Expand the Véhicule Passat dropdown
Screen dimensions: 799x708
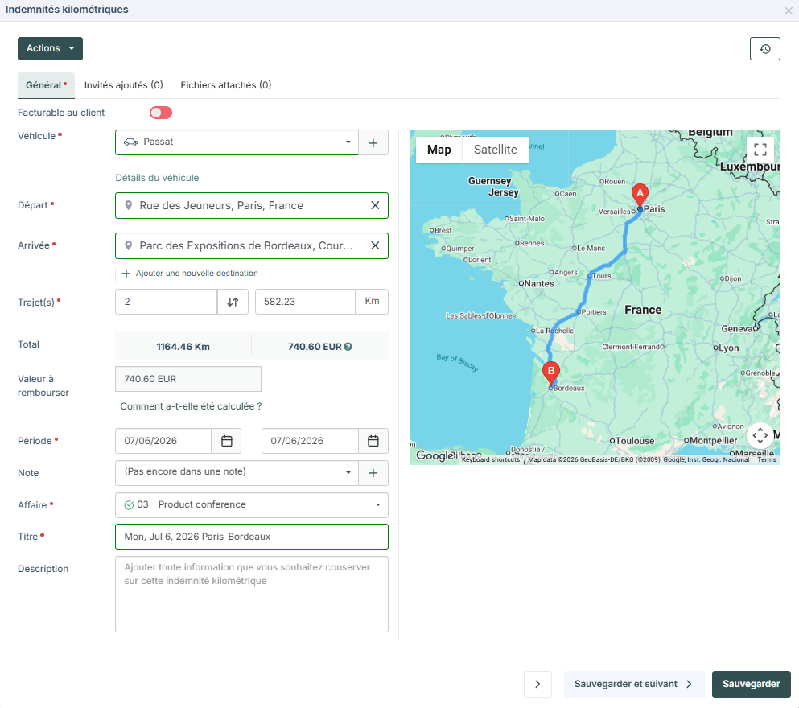pyautogui.click(x=237, y=142)
